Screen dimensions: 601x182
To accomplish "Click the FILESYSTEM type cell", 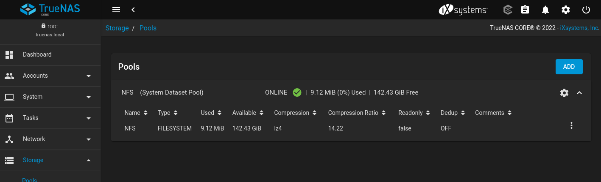I will (175, 128).
